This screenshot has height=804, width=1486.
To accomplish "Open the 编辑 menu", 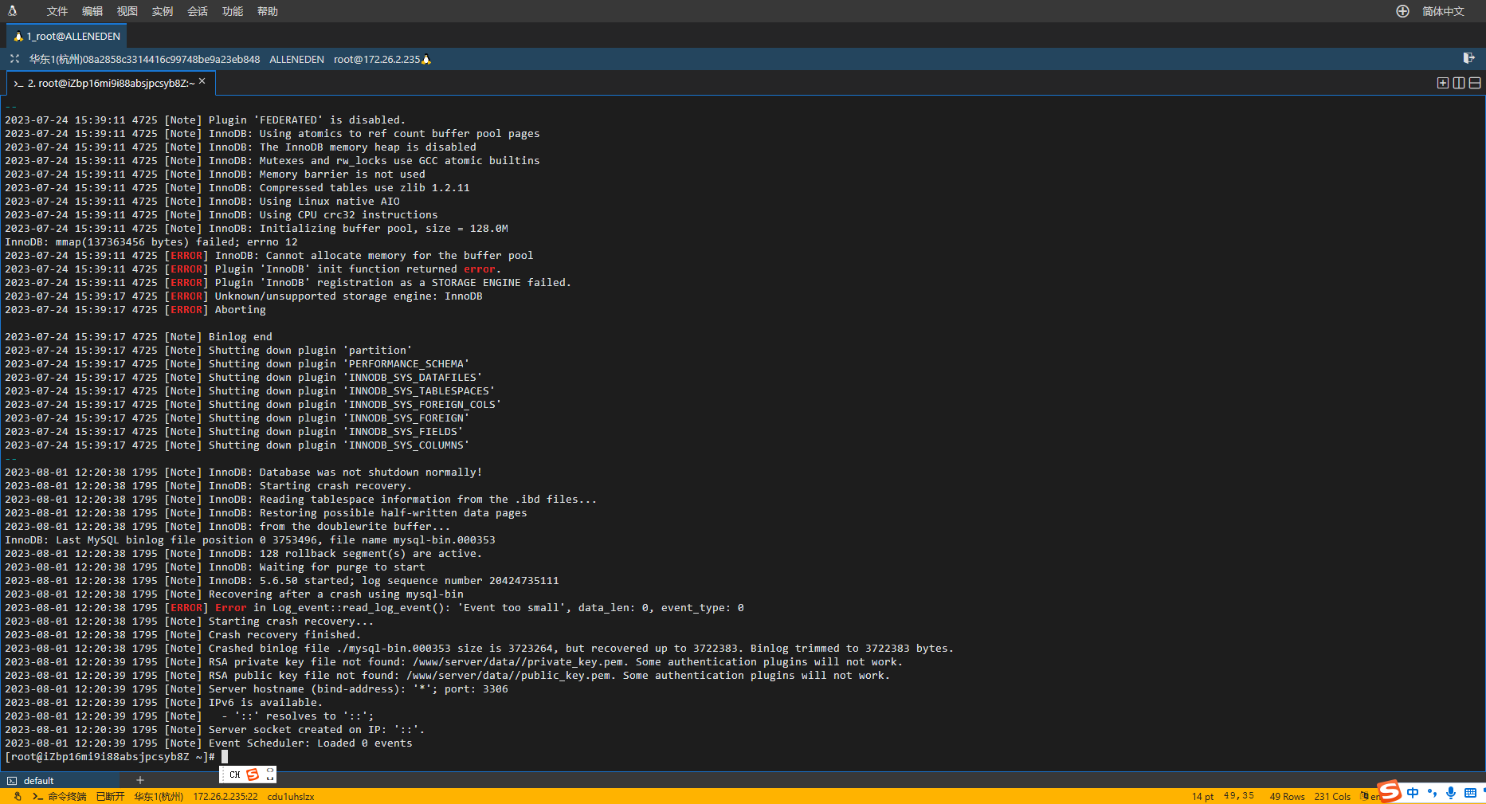I will pos(92,11).
